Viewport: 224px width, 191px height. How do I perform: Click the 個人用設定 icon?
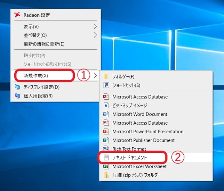(x=18, y=96)
